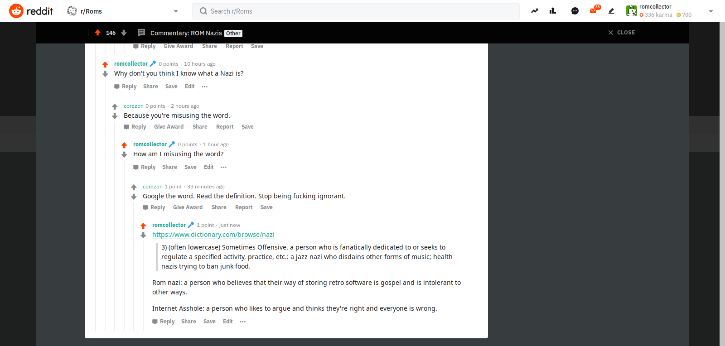The height and width of the screenshot is (346, 725).
Task: Collapse the comment thread line beside corezon's reply
Action: pyautogui.click(x=115, y=226)
